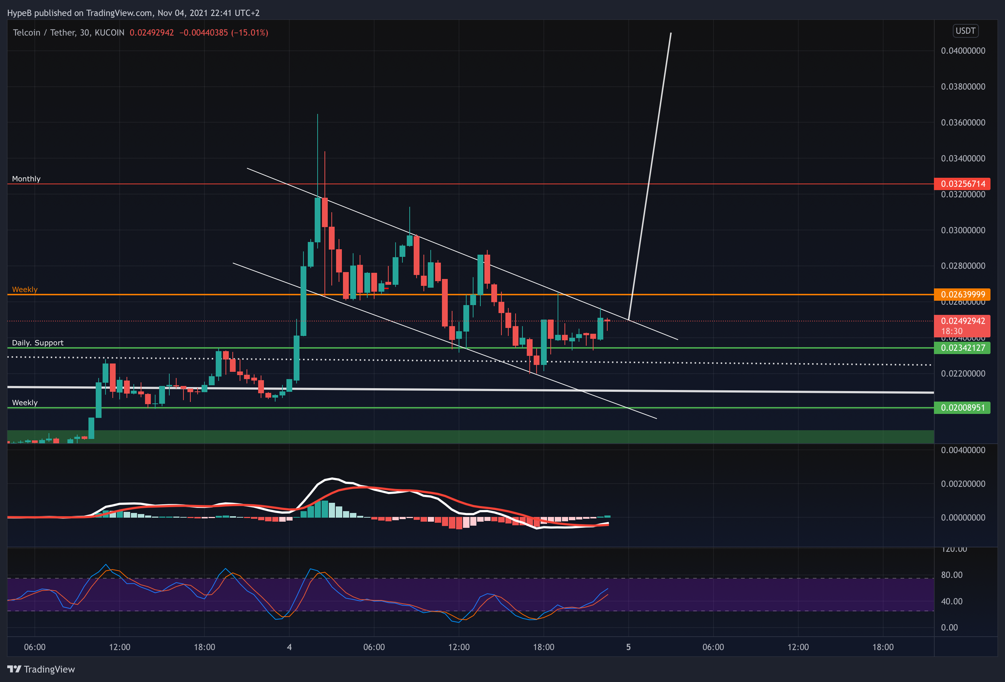Click the 80.00 stochastic axis label
The image size is (1005, 682).
(952, 575)
